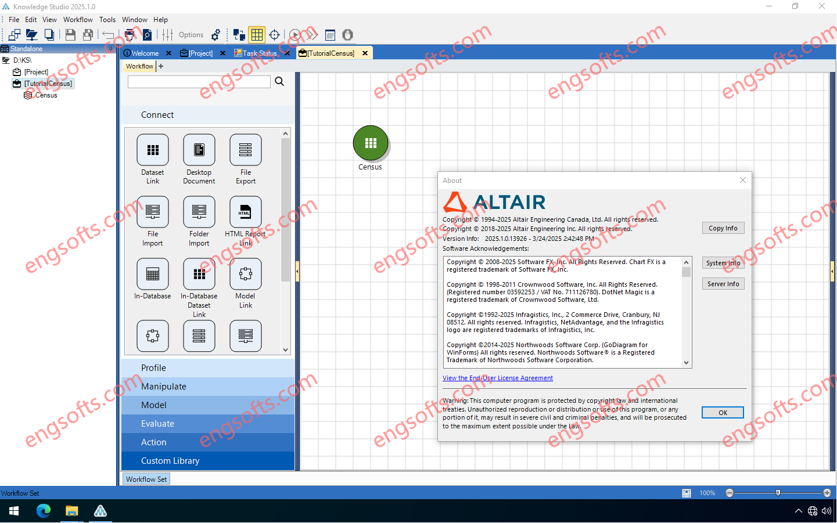Close the [TutorialCensus] tab
837x523 pixels.
(365, 53)
